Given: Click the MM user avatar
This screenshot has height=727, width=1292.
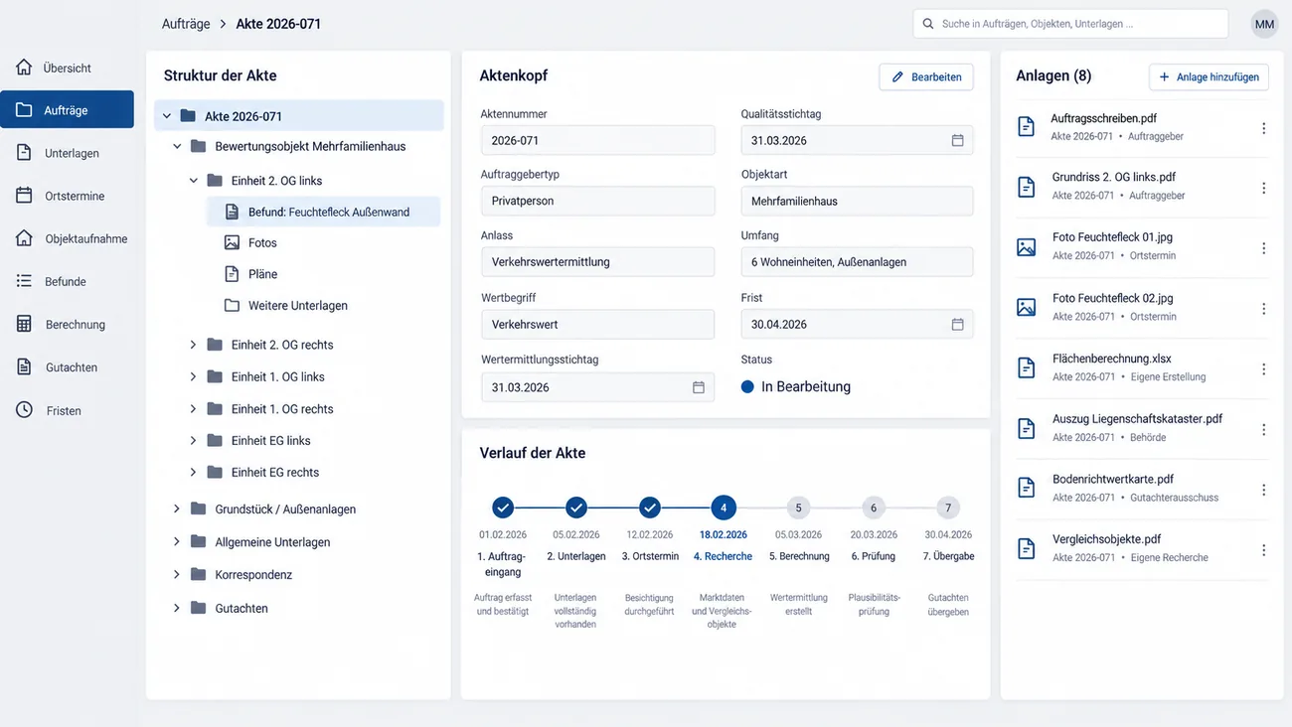Looking at the screenshot, I should click(x=1264, y=24).
